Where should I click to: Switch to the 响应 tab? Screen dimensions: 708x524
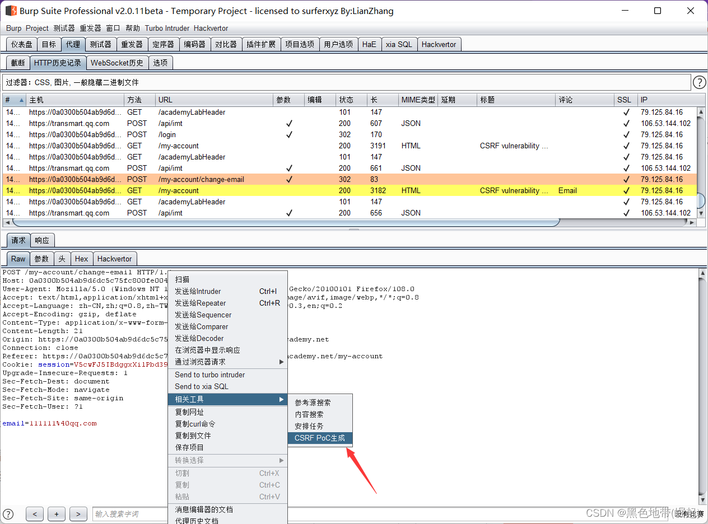coord(42,240)
